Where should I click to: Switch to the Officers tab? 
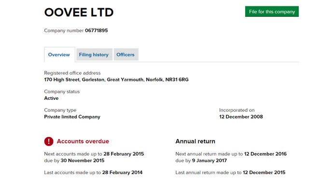(x=126, y=54)
